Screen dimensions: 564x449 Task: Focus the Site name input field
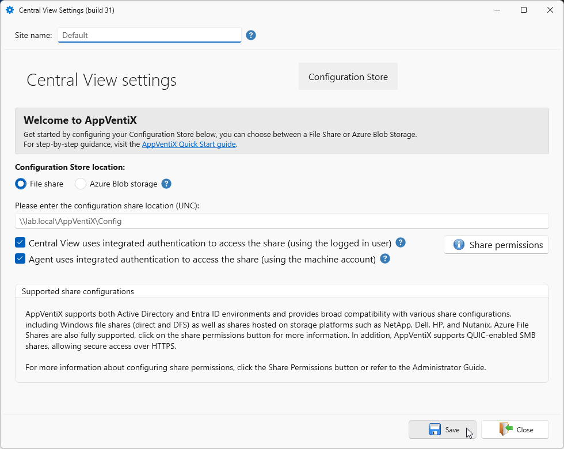149,35
